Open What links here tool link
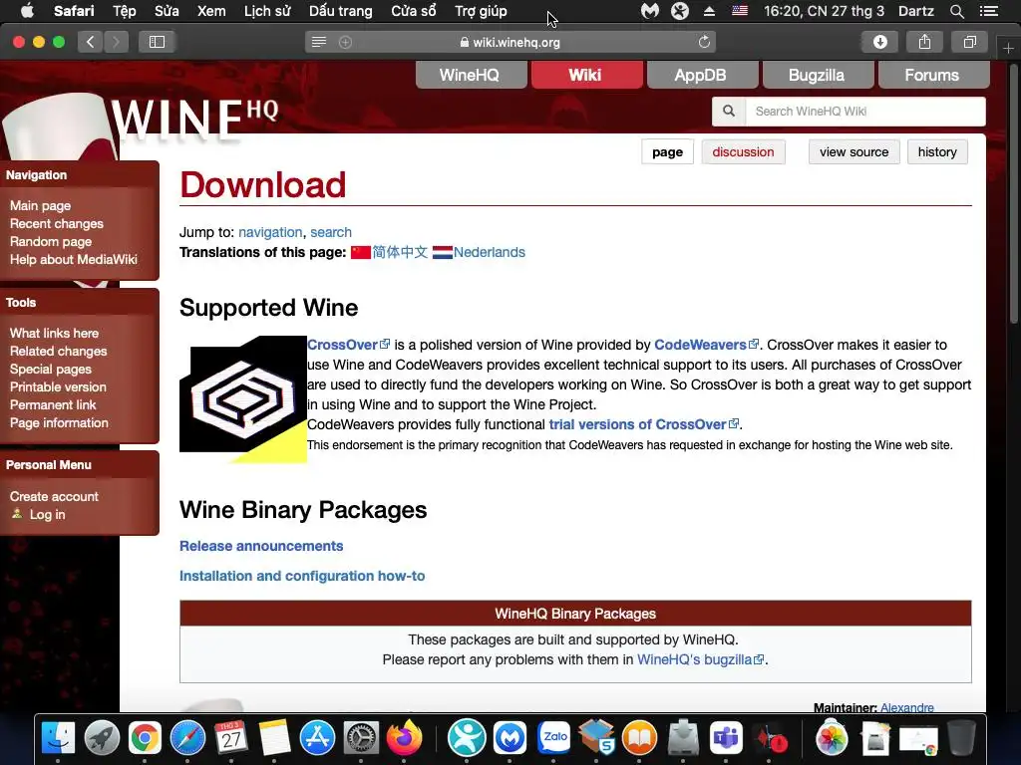The height and width of the screenshot is (765, 1021). [x=54, y=333]
